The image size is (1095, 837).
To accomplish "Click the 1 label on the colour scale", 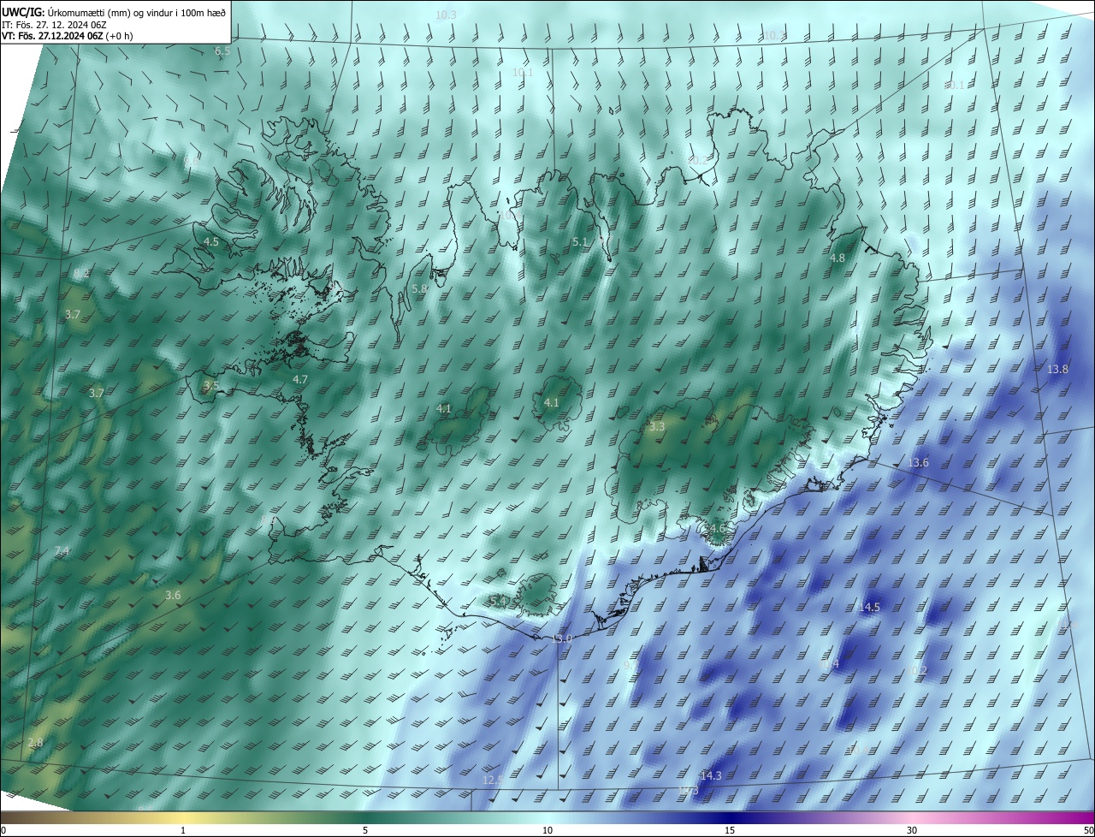I will click(183, 830).
